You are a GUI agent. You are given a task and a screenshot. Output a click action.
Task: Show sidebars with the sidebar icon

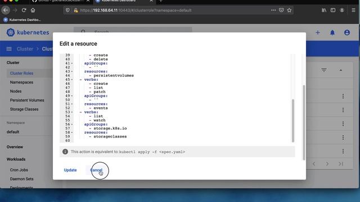click(x=333, y=10)
